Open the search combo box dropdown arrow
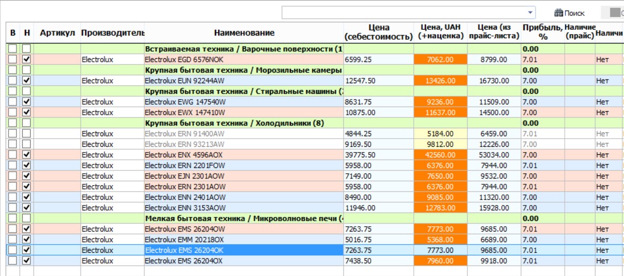The image size is (624, 276). click(530, 13)
